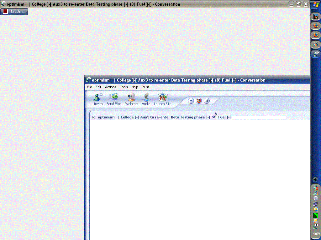Expand hidden system tray icons arrow
Image resolution: width=321 pixels, height=240 pixels.
click(315, 180)
